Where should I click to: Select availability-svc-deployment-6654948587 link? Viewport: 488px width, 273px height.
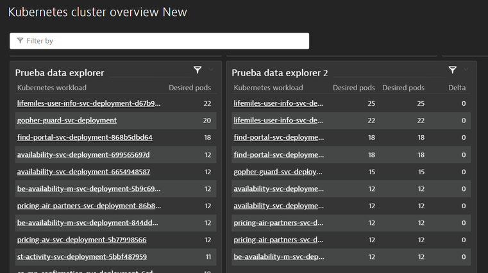coord(83,172)
